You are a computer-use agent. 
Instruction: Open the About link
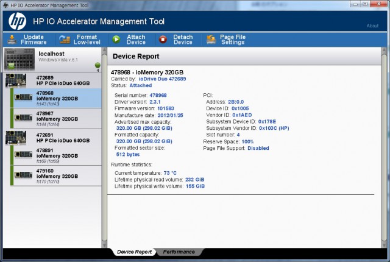click(x=372, y=26)
